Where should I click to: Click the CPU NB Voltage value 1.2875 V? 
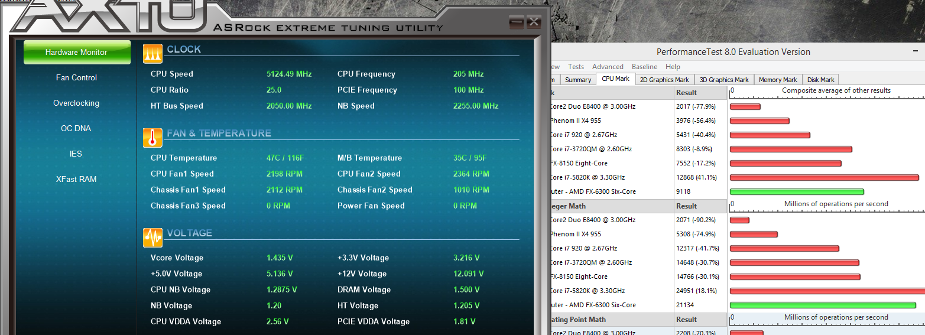[x=282, y=290]
